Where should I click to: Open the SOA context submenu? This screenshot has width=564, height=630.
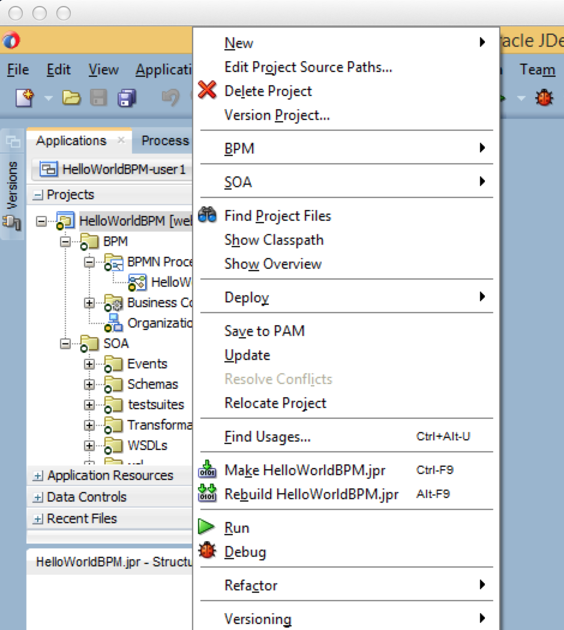click(347, 182)
